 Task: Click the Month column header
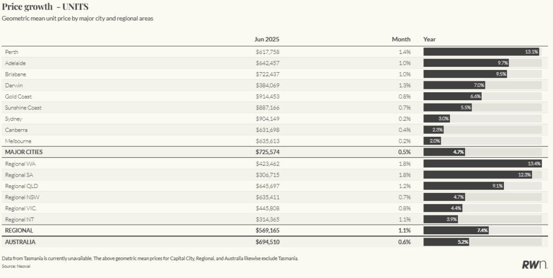(401, 39)
